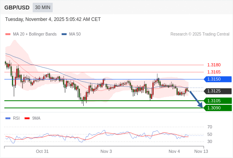Click the Nov 3 axis label
The height and width of the screenshot is (158, 233).
coord(106,151)
